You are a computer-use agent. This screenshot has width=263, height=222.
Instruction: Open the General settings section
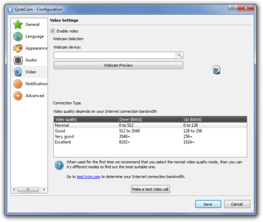tap(29, 24)
